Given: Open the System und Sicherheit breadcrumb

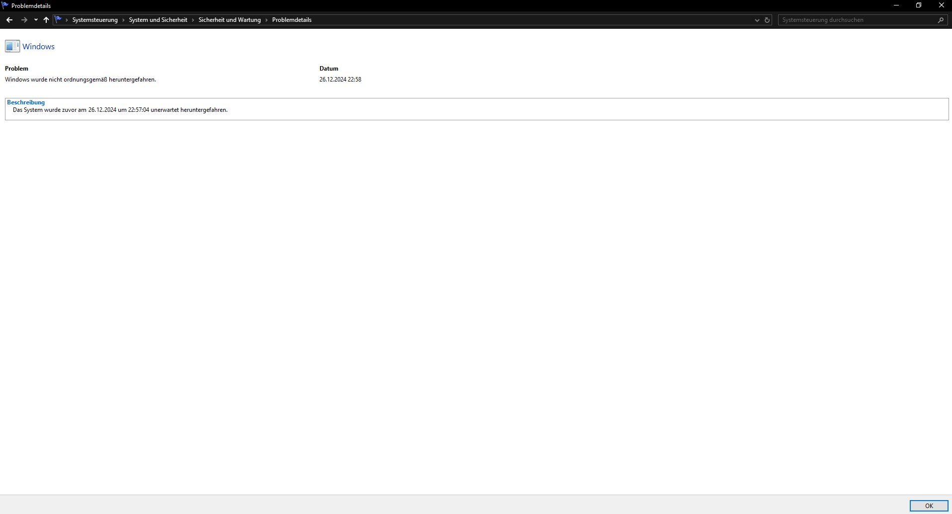Looking at the screenshot, I should coord(158,20).
